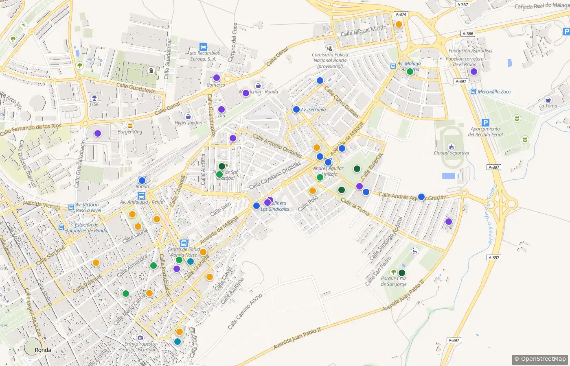Open the Estación de Autobuses de Ronda icon

61,228
